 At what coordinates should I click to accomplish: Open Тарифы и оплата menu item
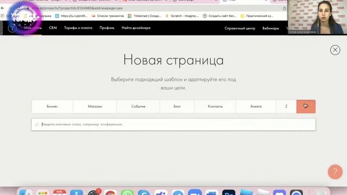pos(78,28)
